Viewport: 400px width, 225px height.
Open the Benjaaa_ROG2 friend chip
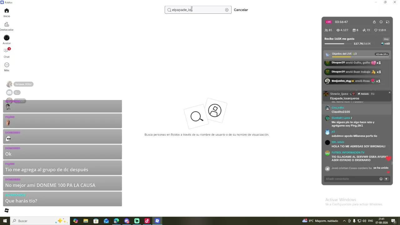(x=23, y=84)
